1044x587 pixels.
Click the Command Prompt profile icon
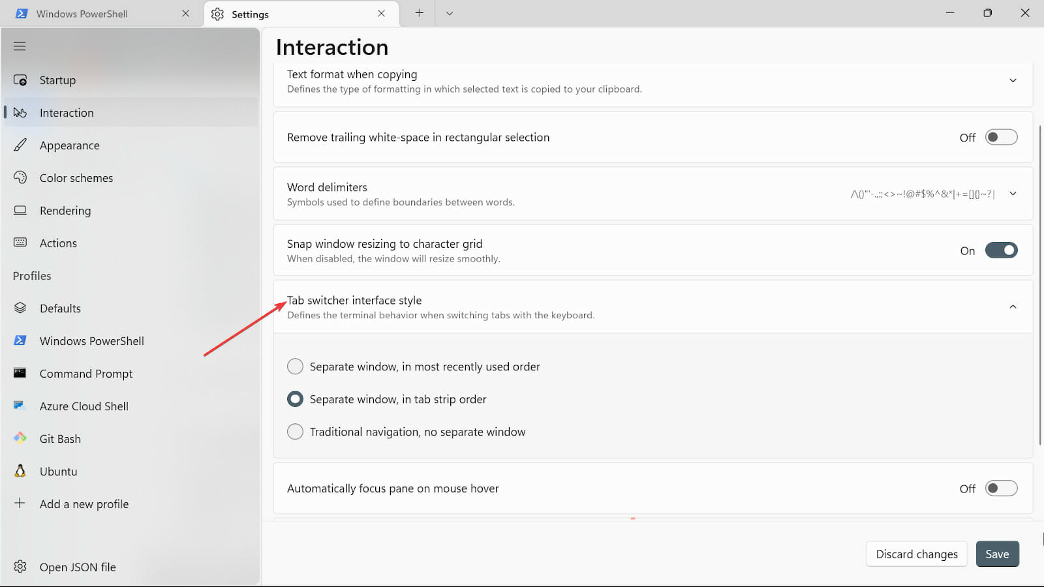(20, 373)
